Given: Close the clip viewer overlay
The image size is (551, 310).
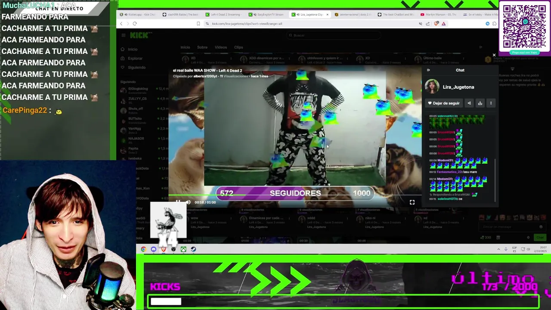Looking at the screenshot, I should (x=494, y=55).
